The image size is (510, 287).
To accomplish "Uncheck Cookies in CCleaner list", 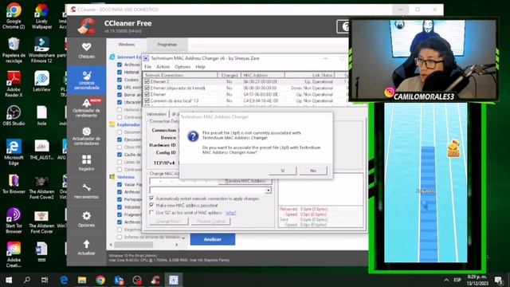I will point(120,80).
